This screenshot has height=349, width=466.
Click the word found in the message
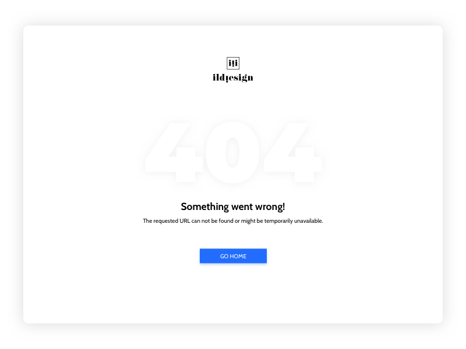(226, 221)
